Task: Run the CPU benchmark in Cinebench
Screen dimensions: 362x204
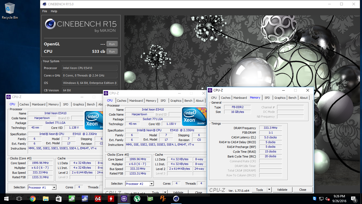Action: tap(112, 52)
